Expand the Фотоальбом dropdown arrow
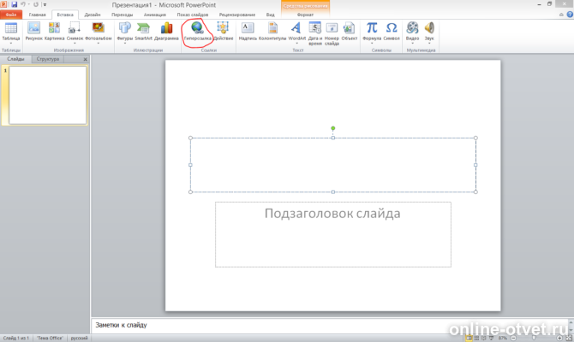This screenshot has width=574, height=342. (99, 44)
